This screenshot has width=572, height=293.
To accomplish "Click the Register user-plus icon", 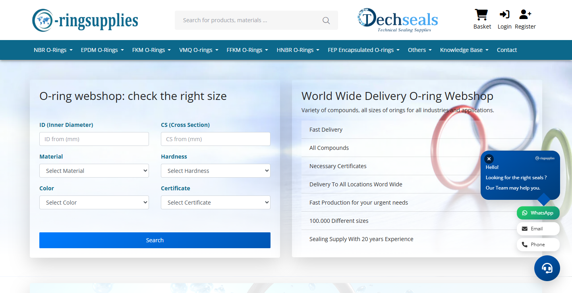I will point(525,15).
